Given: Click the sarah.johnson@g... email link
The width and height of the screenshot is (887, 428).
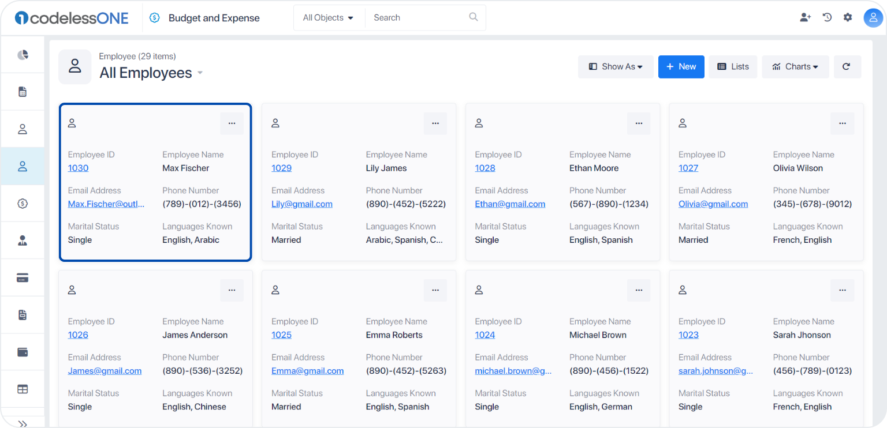Looking at the screenshot, I should tap(715, 371).
